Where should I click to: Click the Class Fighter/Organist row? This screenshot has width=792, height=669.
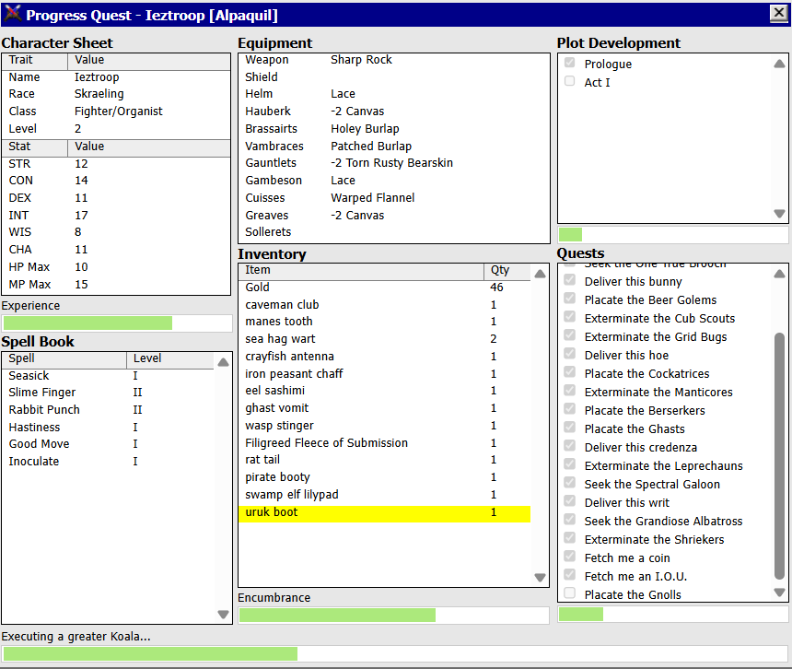(x=116, y=111)
